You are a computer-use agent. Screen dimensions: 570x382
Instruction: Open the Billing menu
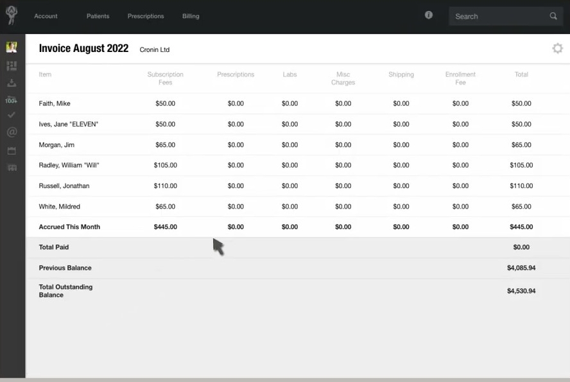pos(190,16)
